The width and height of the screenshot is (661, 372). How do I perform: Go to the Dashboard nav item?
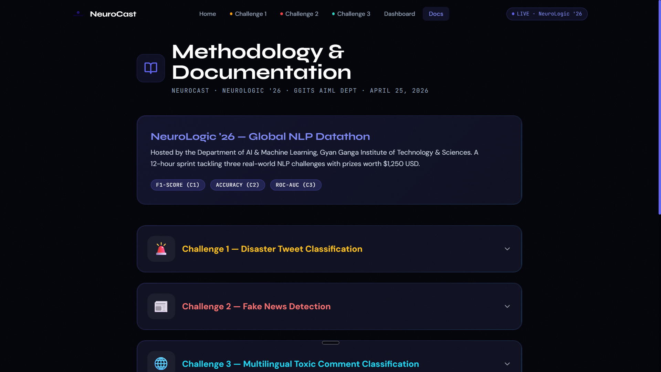pos(399,14)
